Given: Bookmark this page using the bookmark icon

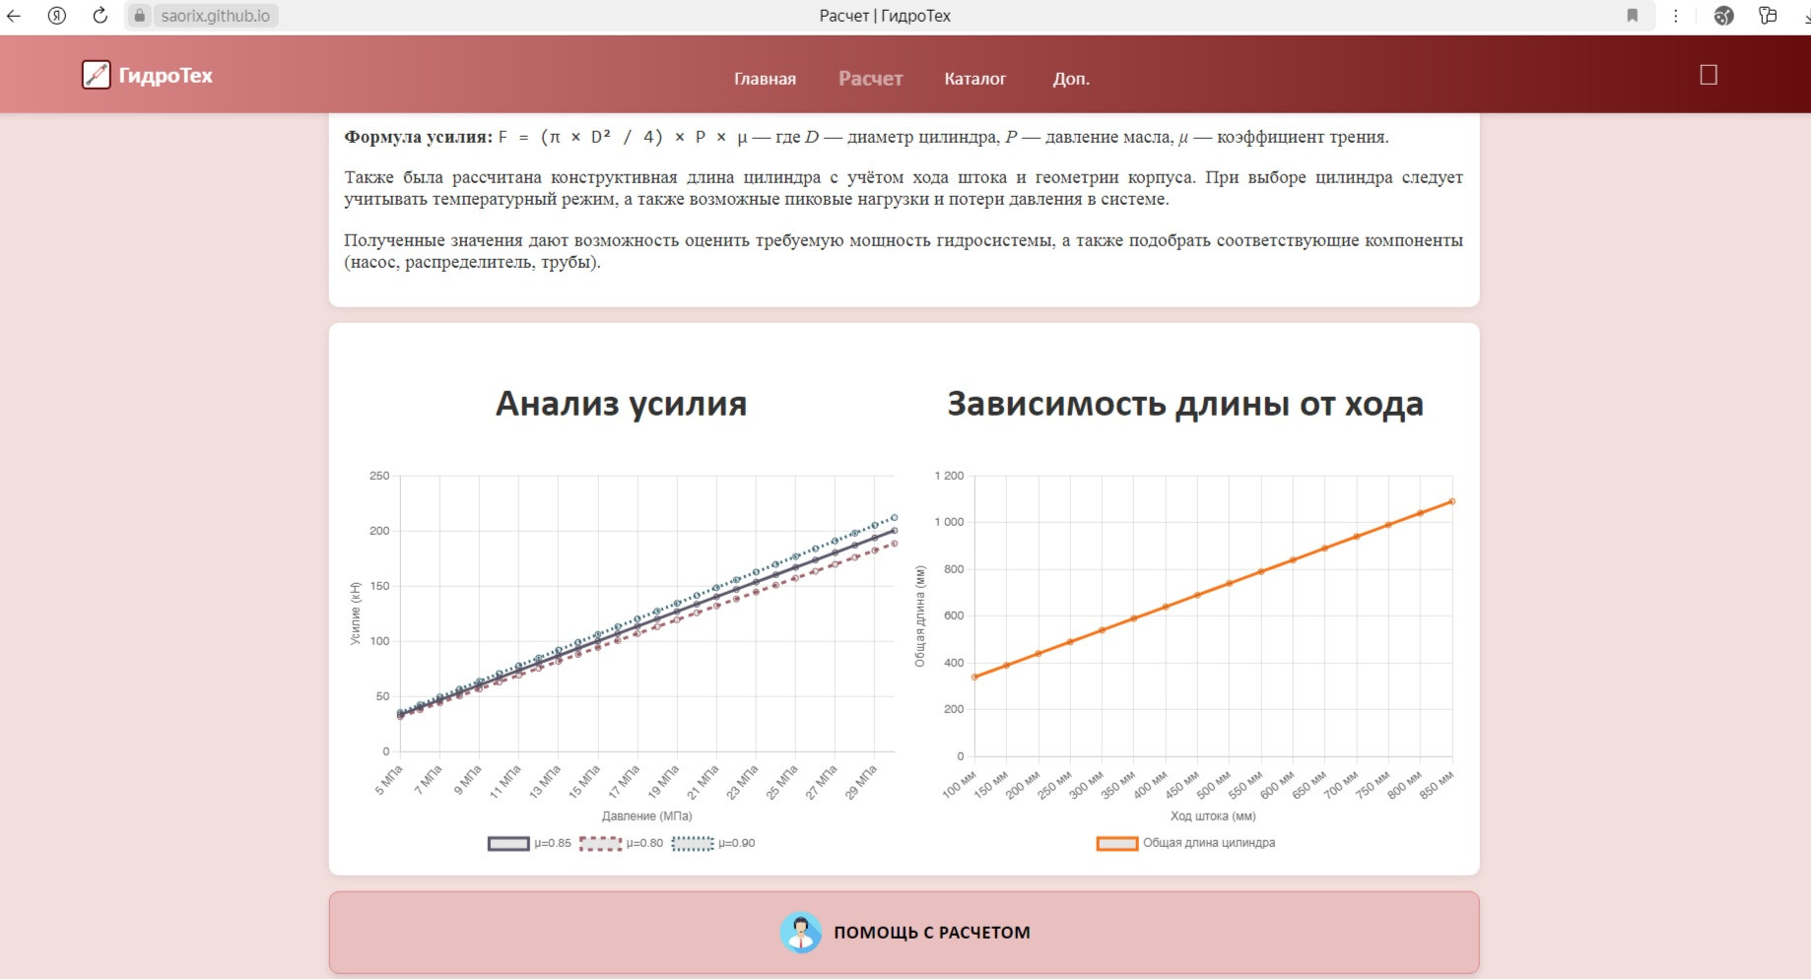Looking at the screenshot, I should (1633, 16).
